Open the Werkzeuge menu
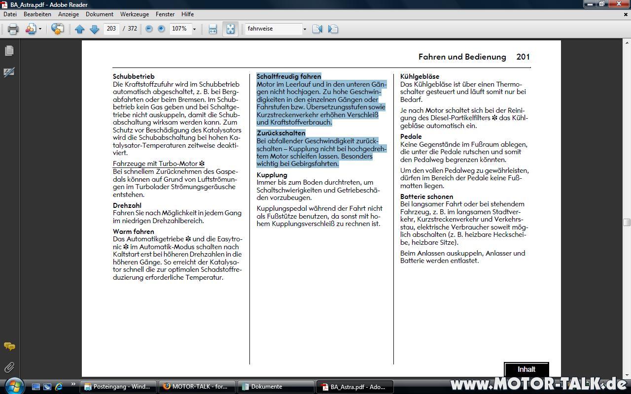 point(134,14)
